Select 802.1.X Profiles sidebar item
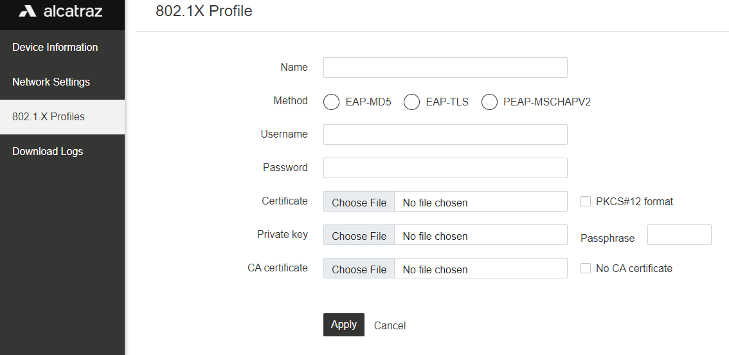Screen dimensions: 729x355 coord(62,117)
